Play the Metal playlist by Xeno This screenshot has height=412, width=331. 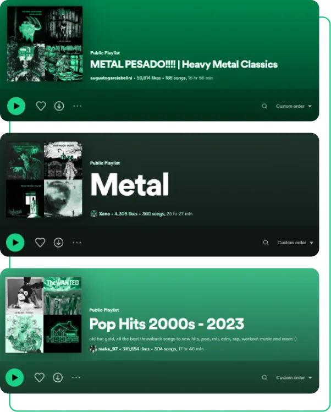(15, 243)
